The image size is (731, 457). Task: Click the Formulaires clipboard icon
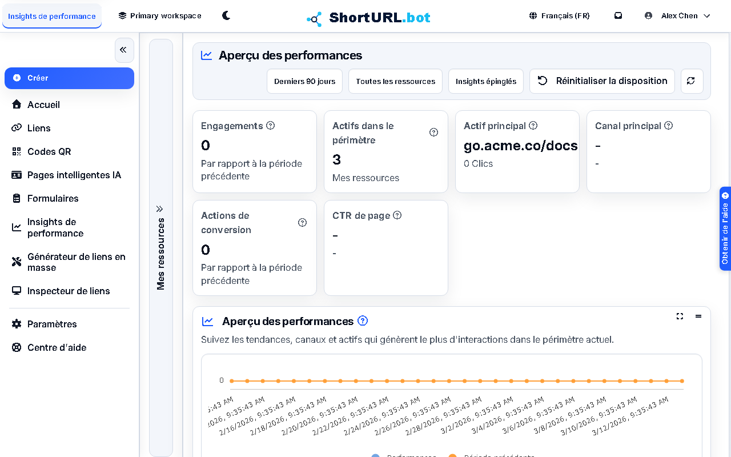[17, 198]
